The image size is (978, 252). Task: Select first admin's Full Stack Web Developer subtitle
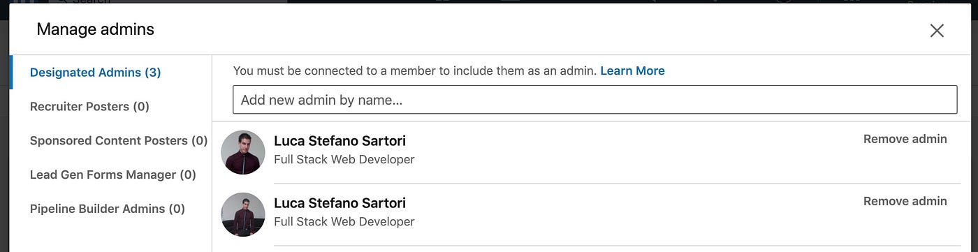(x=344, y=160)
